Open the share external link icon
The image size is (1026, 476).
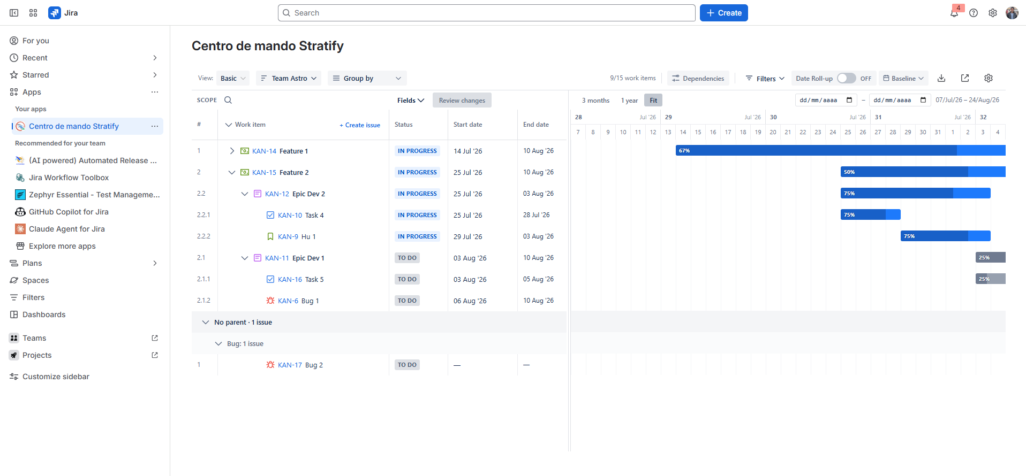point(965,78)
